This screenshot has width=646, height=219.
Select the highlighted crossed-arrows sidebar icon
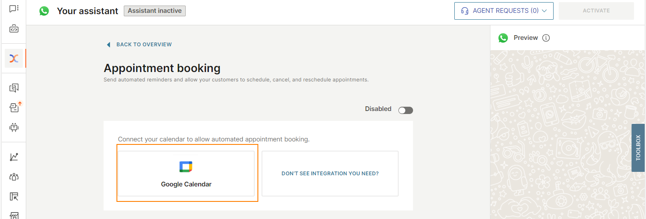(14, 58)
